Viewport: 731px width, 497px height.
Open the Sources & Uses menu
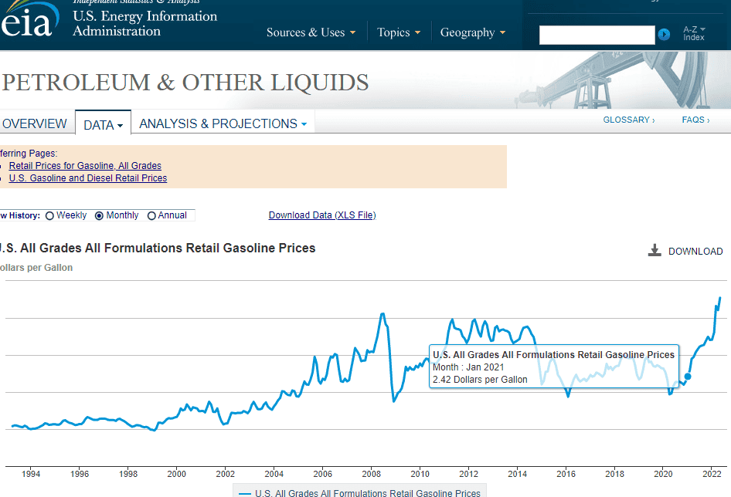(x=311, y=32)
